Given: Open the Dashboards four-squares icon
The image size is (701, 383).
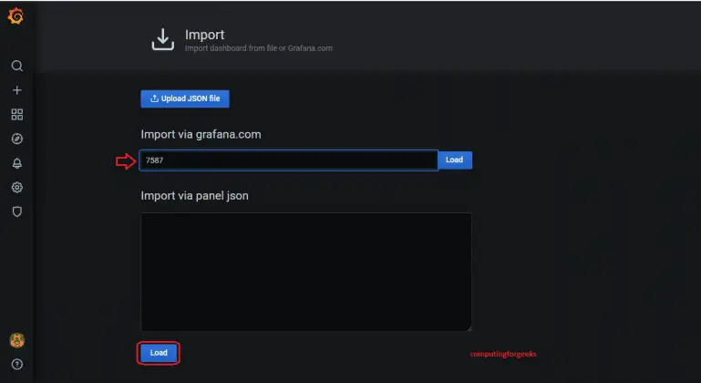Looking at the screenshot, I should pos(16,115).
